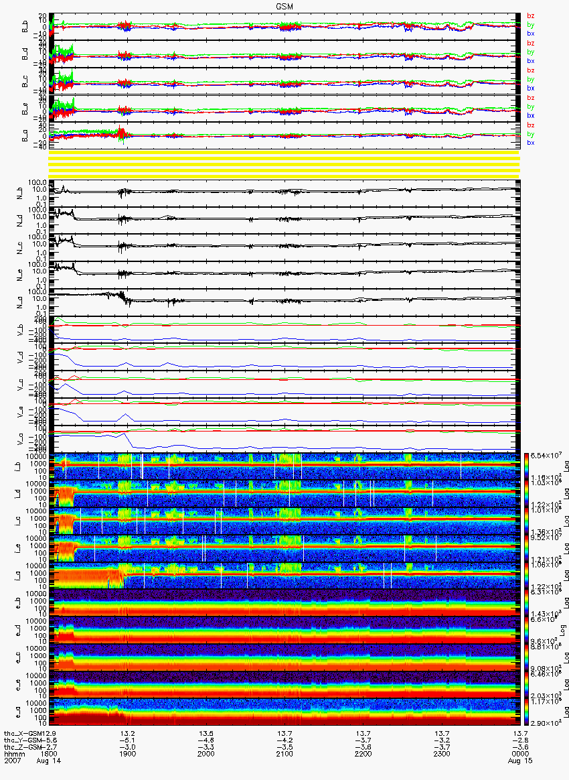
Task: Click the Aug 14 date label
Action: pyautogui.click(x=49, y=761)
